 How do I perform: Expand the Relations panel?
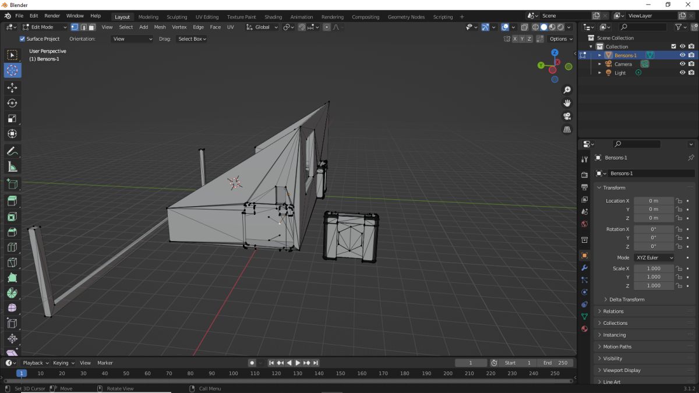[x=613, y=311]
